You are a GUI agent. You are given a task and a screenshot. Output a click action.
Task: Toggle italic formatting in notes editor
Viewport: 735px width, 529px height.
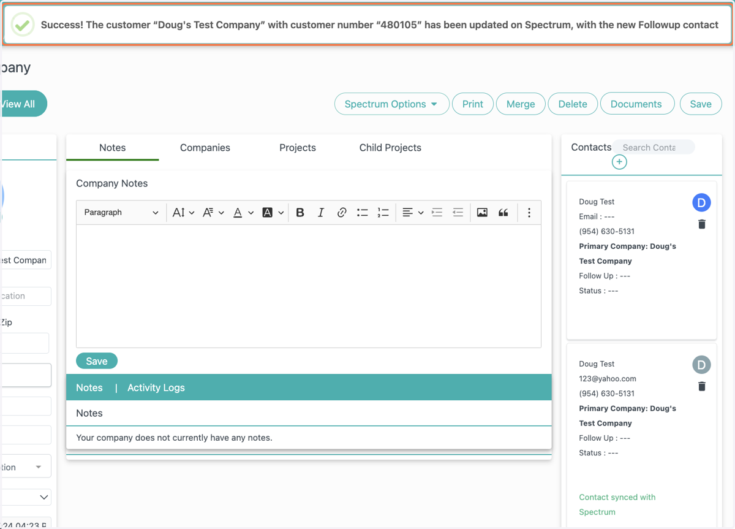tap(321, 213)
